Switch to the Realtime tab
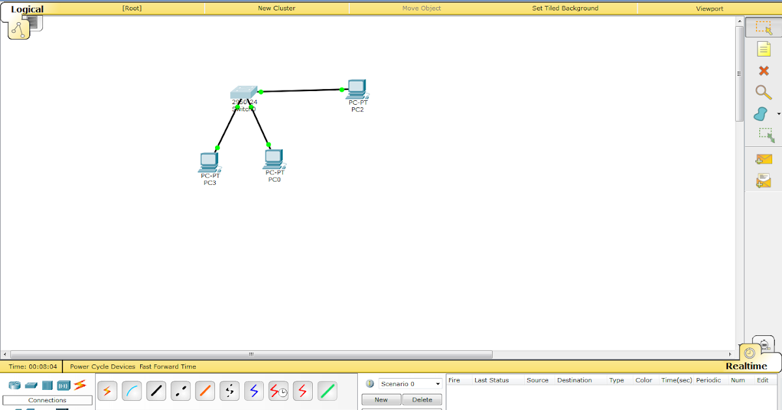This screenshot has height=410, width=782. (x=749, y=366)
